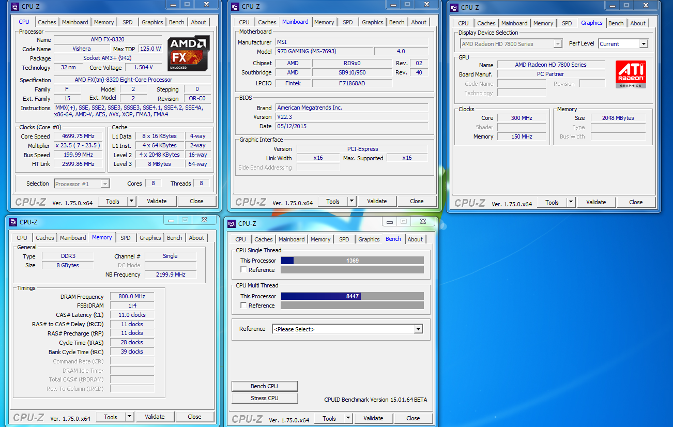Click CAS# Latency value 11.0 clocks

coord(132,315)
